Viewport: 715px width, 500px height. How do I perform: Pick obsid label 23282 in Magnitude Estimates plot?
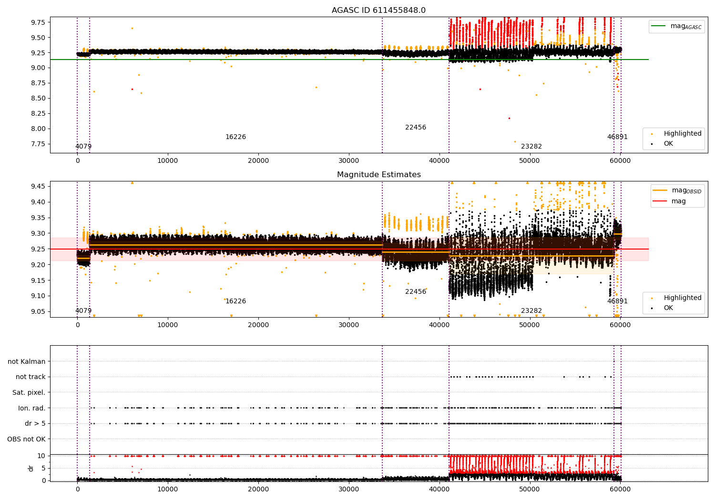(x=531, y=311)
